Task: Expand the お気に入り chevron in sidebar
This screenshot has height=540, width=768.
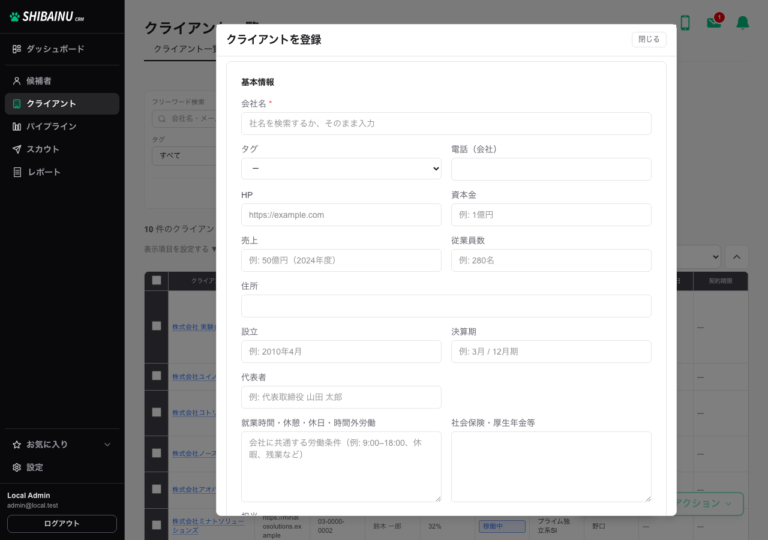Action: (108, 445)
